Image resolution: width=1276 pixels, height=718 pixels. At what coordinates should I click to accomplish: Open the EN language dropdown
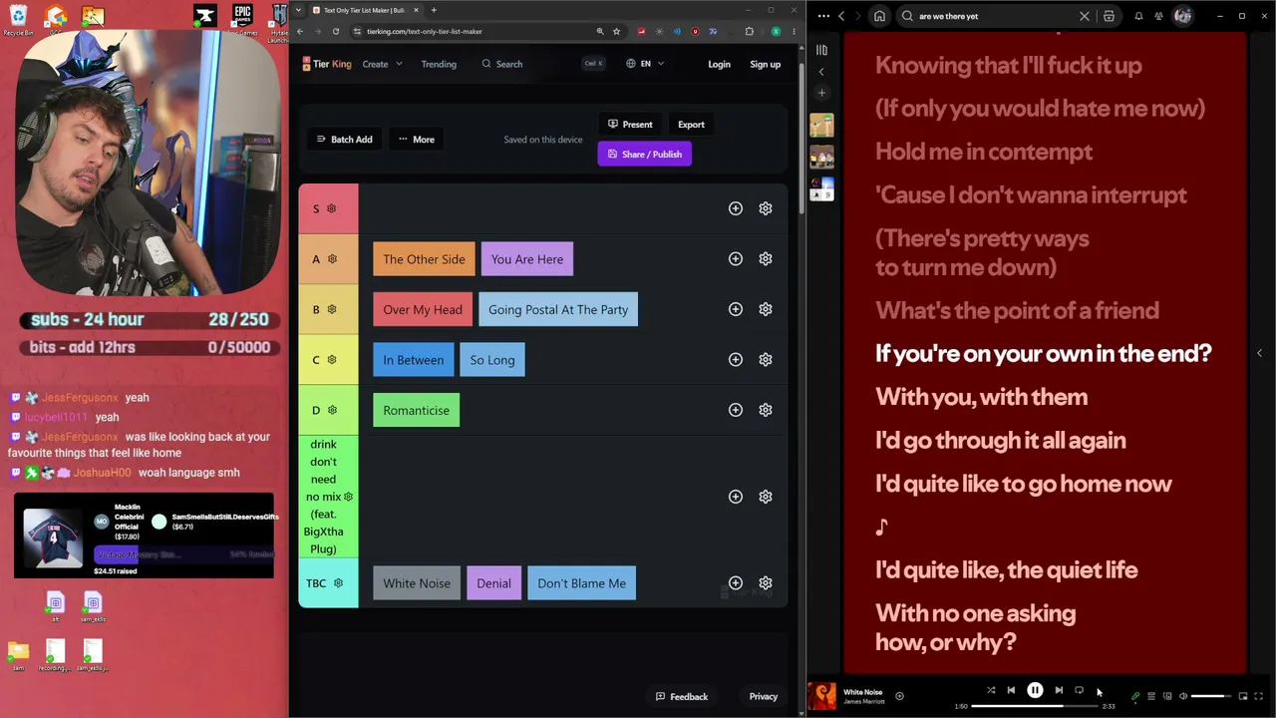pyautogui.click(x=645, y=64)
